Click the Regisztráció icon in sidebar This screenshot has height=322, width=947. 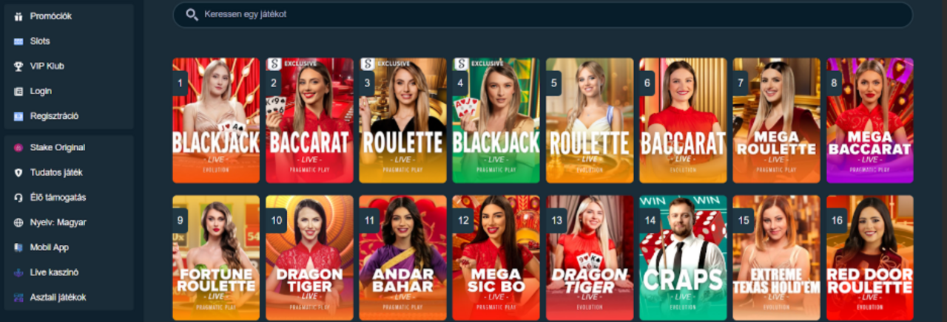pyautogui.click(x=18, y=116)
